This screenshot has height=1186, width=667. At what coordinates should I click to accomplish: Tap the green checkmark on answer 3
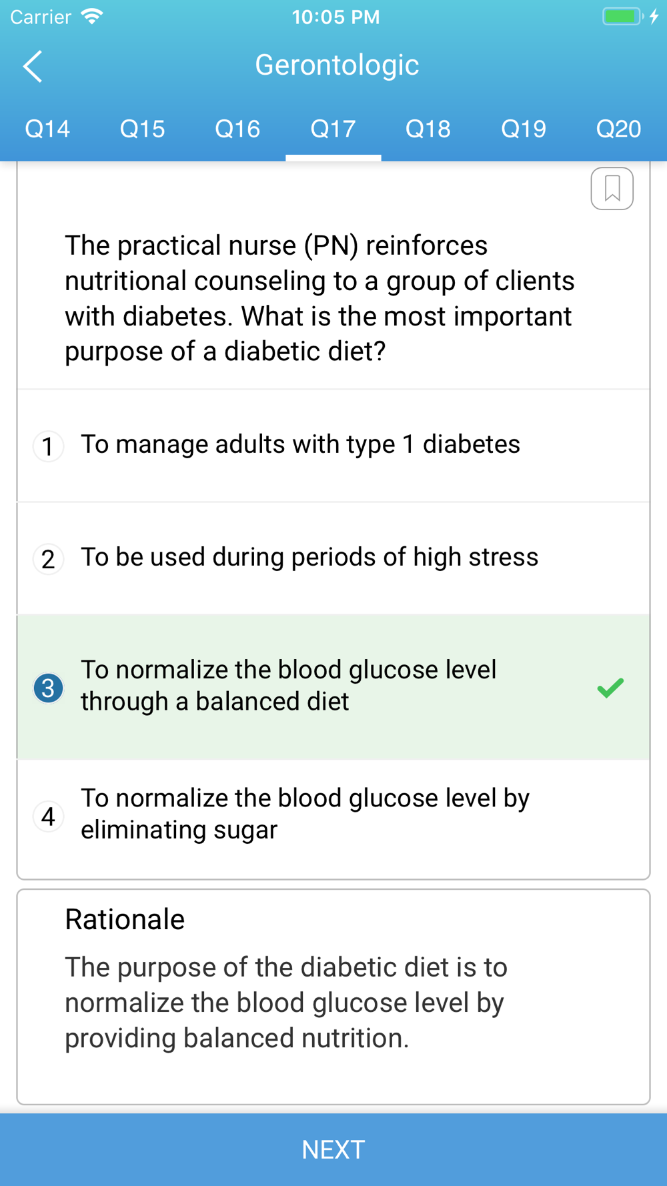610,688
